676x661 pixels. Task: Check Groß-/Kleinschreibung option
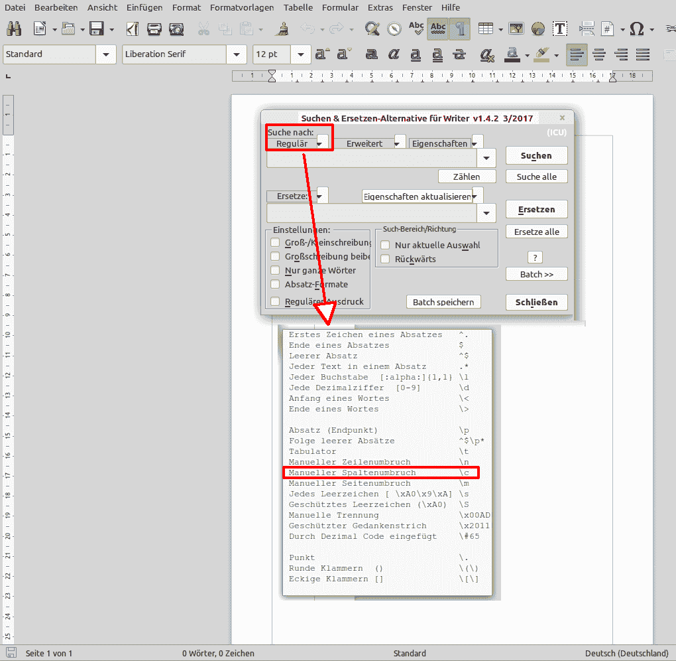[x=275, y=242]
